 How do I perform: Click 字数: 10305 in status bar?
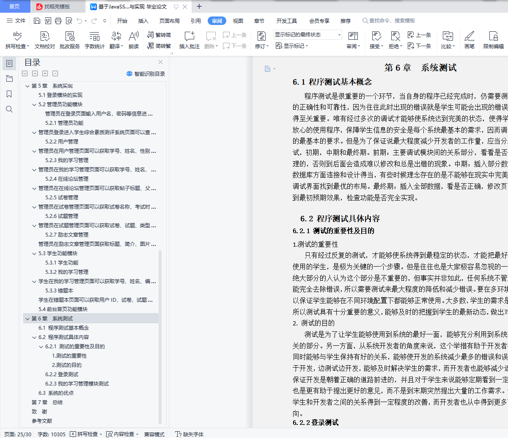coord(52,434)
